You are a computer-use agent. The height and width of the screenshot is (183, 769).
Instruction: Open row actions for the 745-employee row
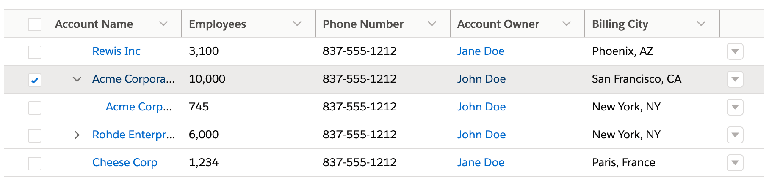(735, 107)
